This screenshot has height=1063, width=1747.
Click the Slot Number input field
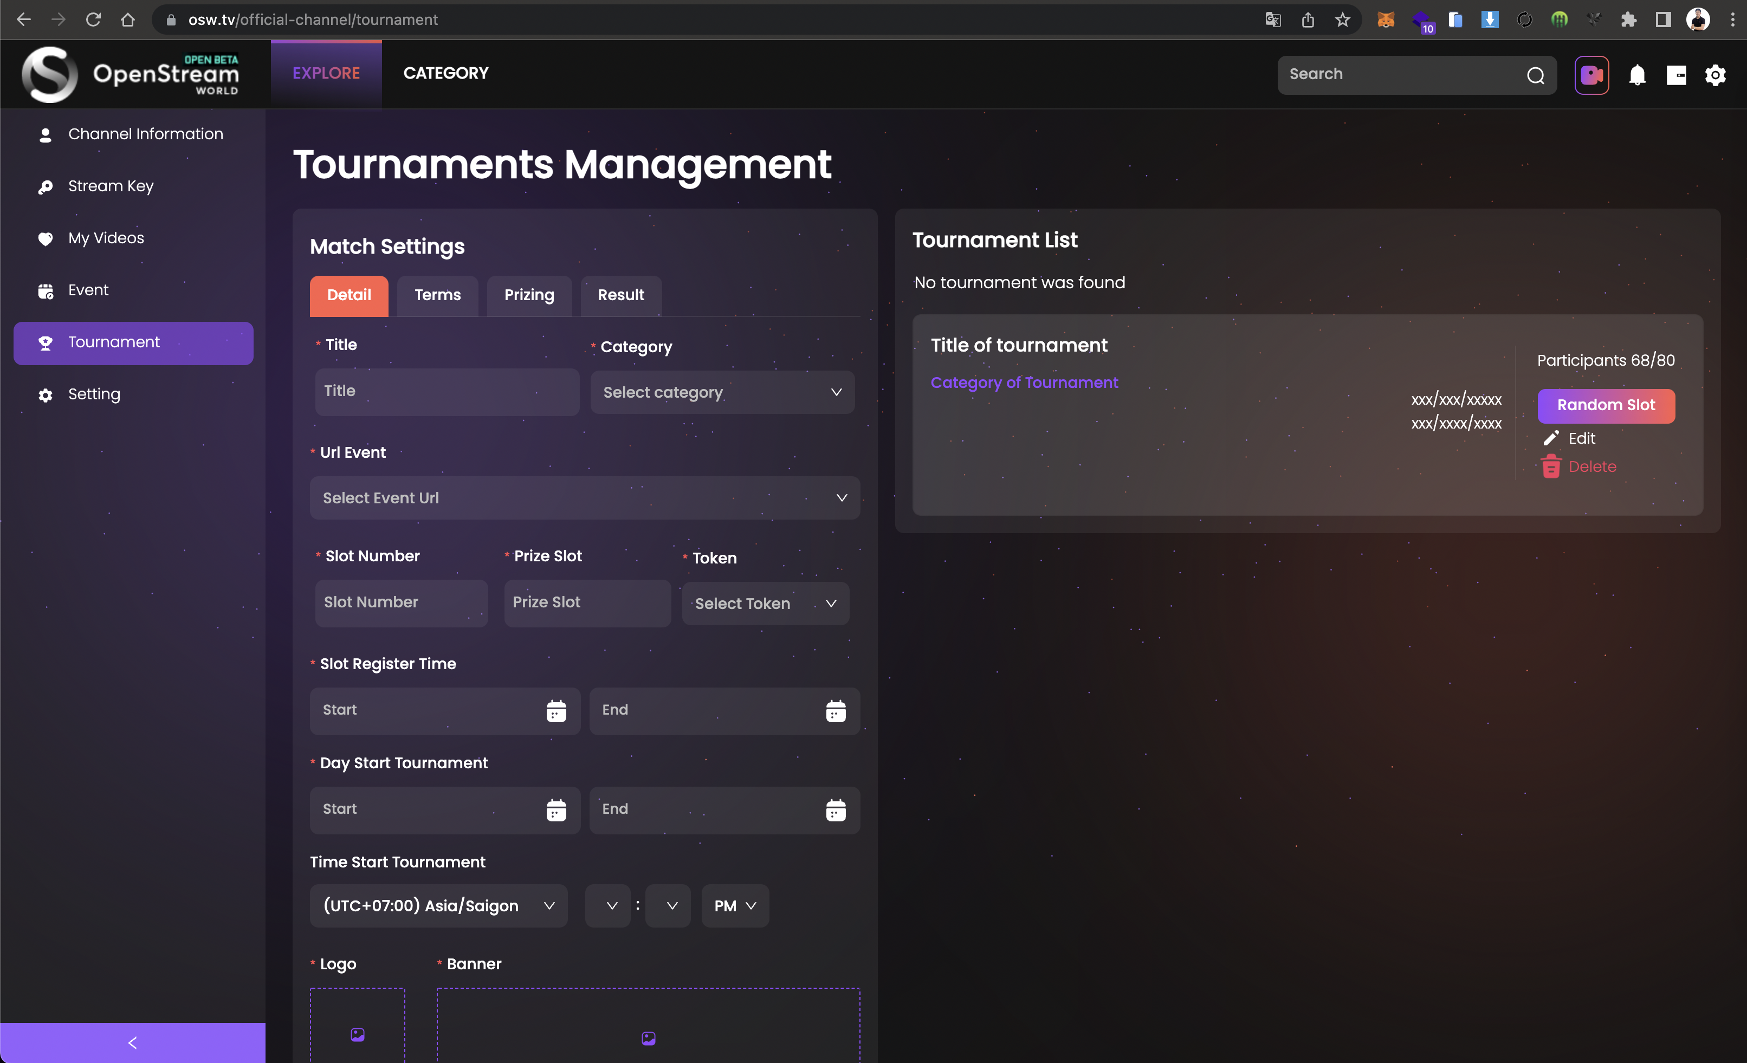click(402, 603)
